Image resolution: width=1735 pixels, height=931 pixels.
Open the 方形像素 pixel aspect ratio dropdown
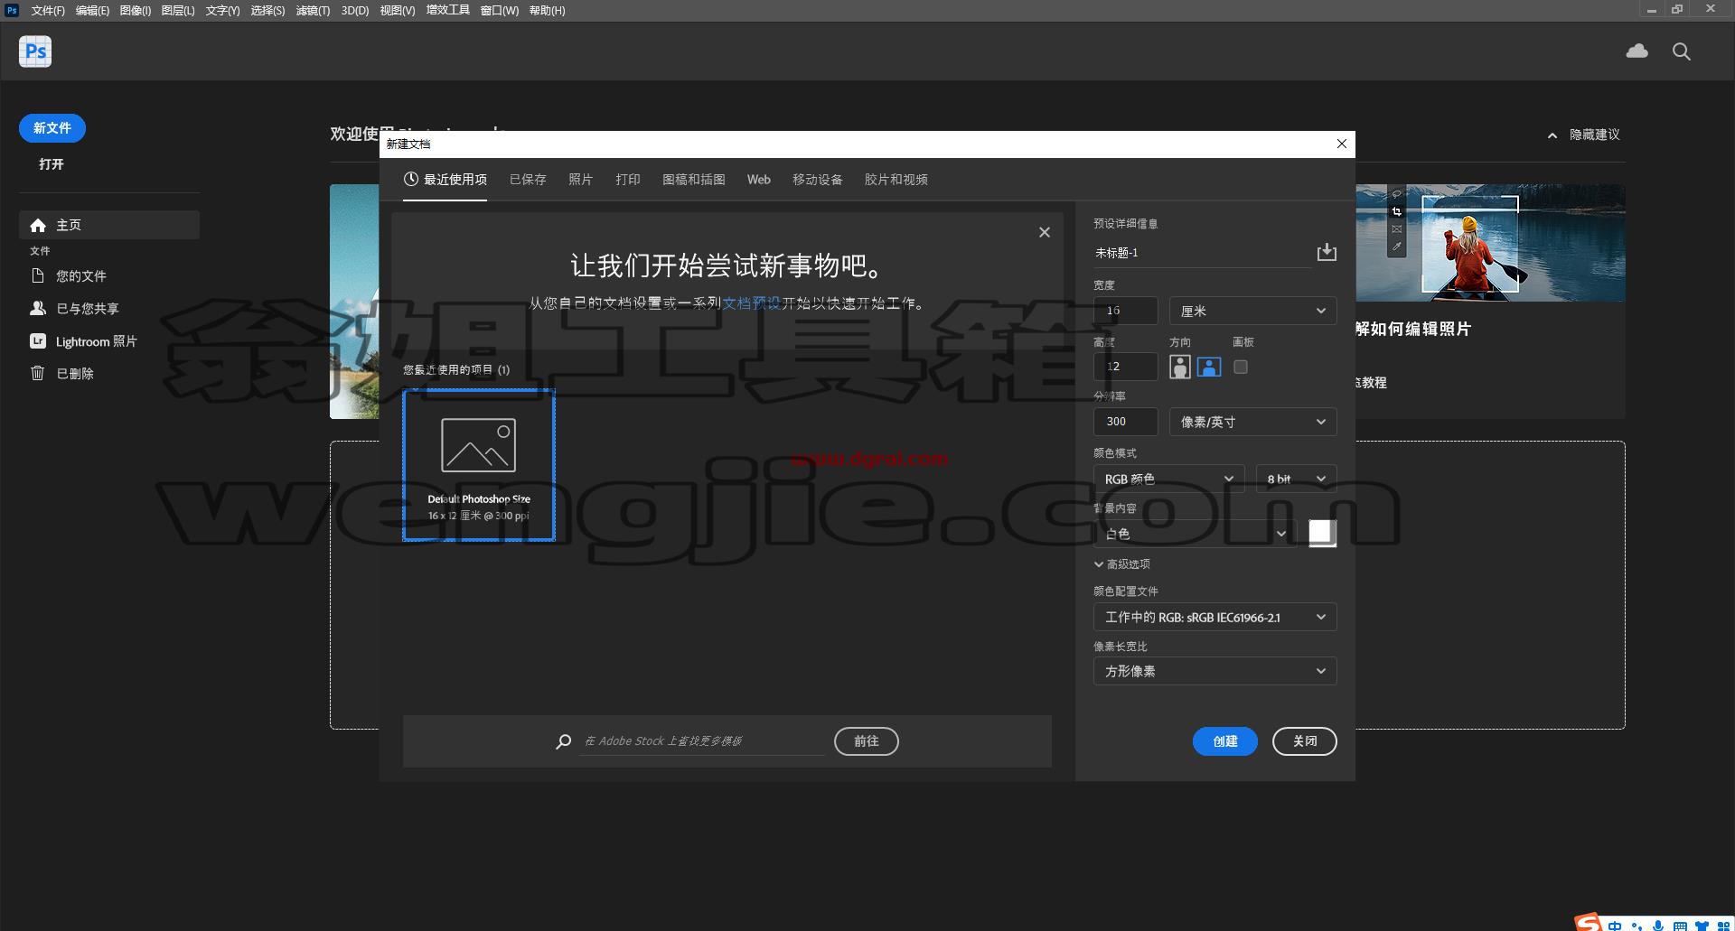(x=1214, y=671)
